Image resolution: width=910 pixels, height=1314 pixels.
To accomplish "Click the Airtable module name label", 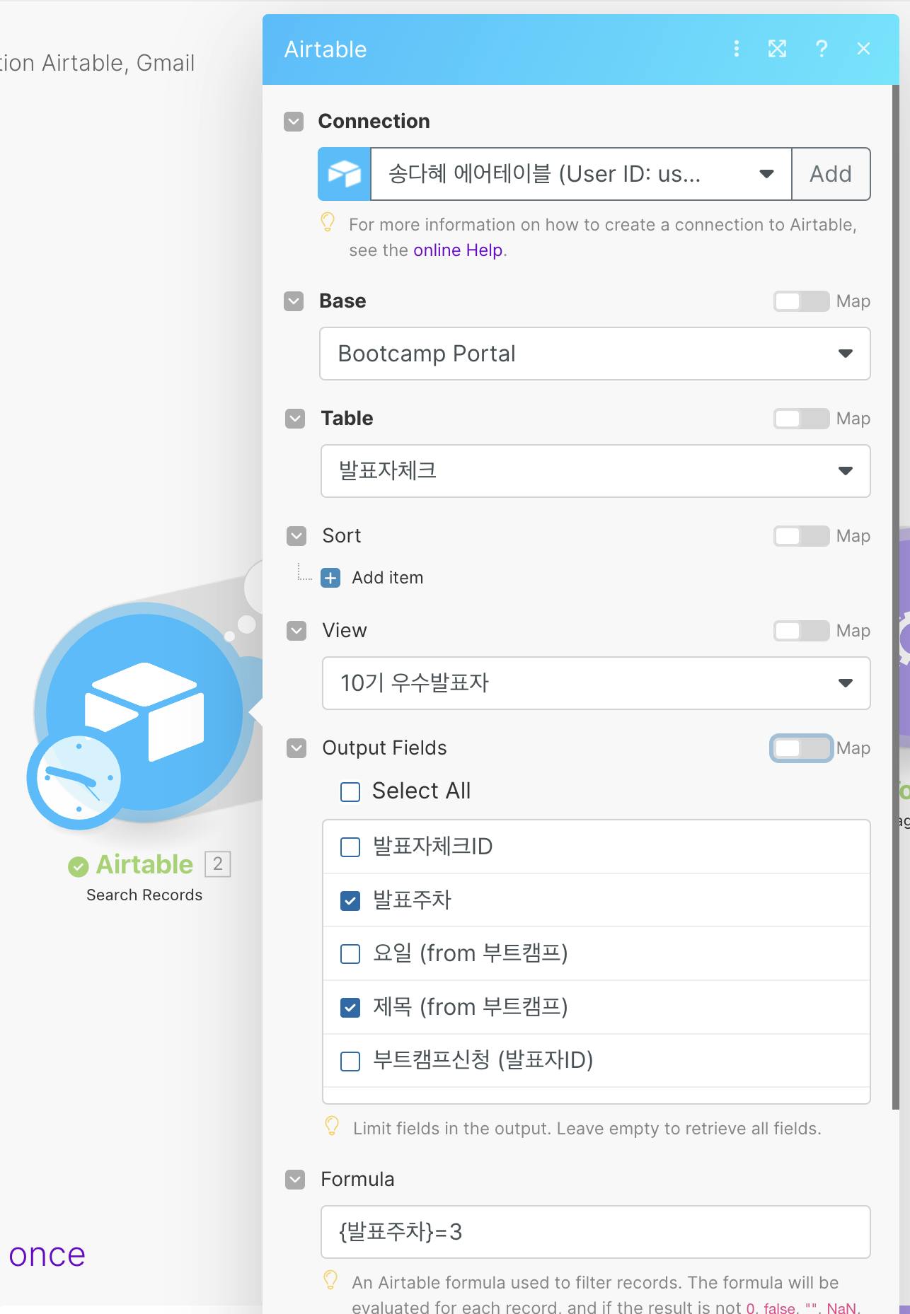I will [144, 864].
